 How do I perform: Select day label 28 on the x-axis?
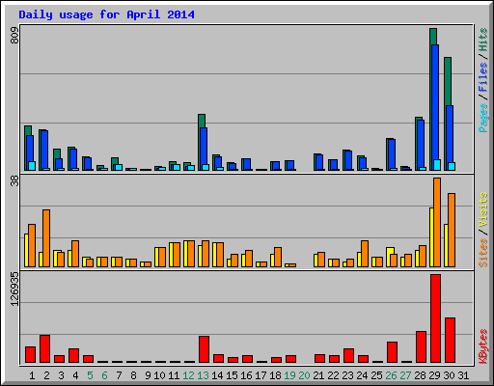420,375
